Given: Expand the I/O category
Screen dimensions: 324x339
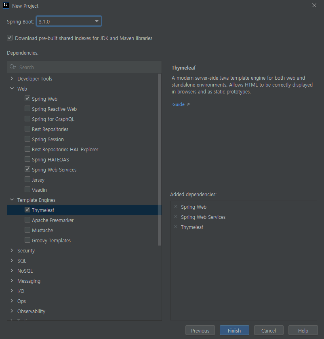Looking at the screenshot, I should point(12,291).
